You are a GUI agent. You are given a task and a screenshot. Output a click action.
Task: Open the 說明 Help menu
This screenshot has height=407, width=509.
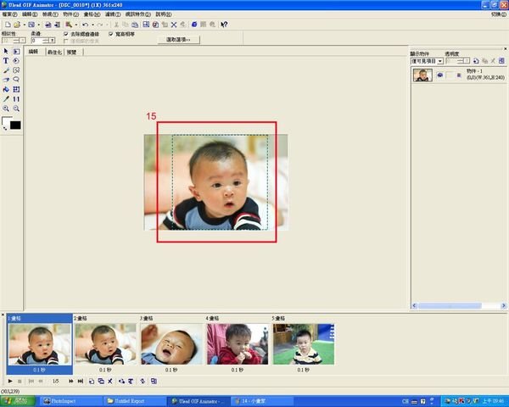(164, 14)
